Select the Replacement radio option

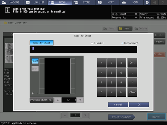(122, 43)
